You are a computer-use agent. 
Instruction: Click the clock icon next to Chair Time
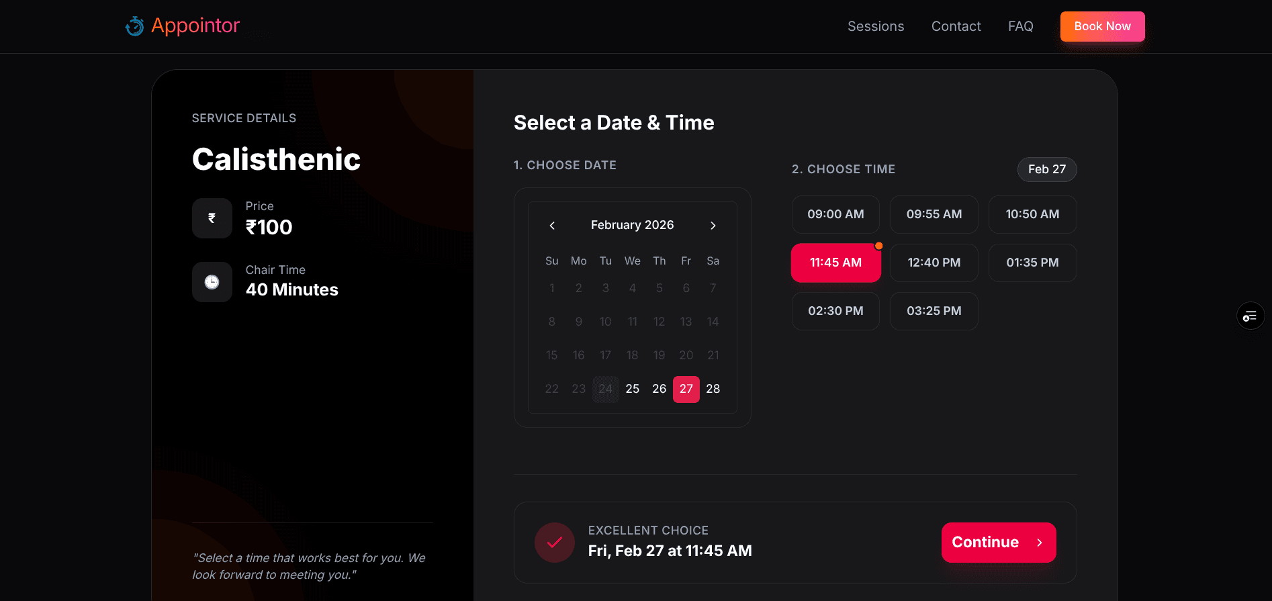(212, 282)
